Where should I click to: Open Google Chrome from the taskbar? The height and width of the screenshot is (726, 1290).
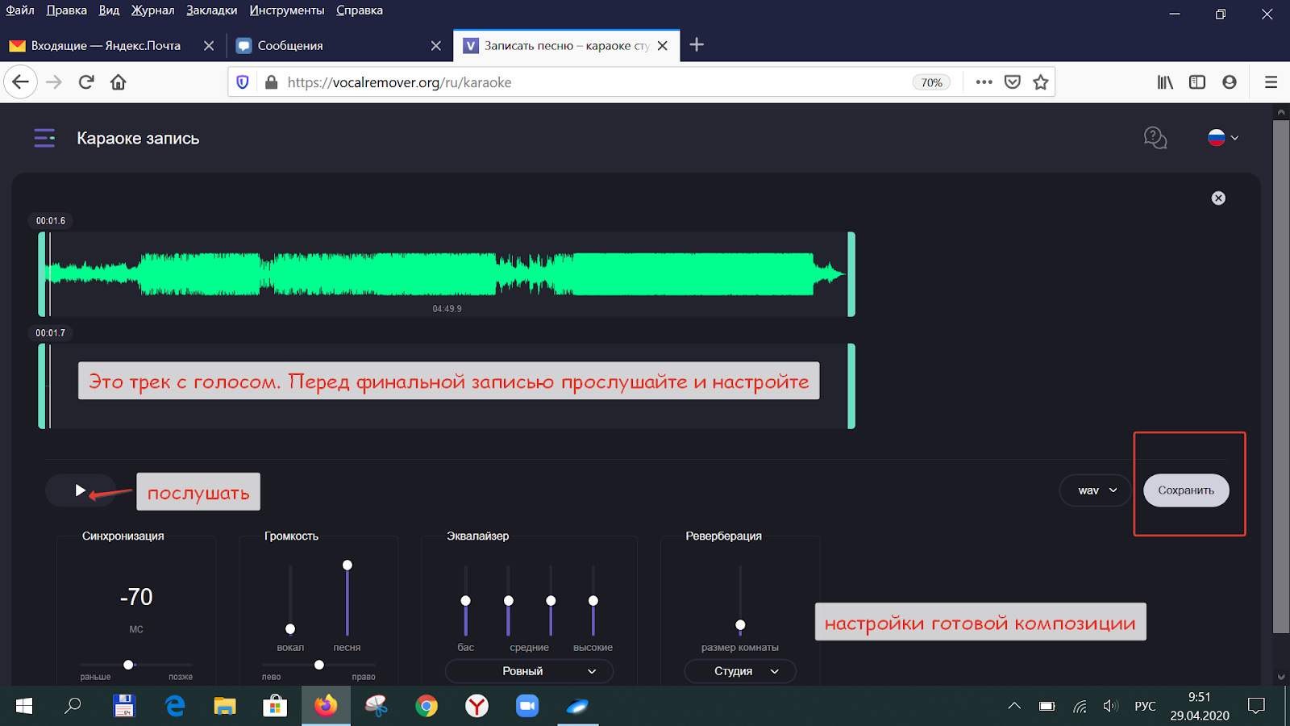tap(427, 707)
